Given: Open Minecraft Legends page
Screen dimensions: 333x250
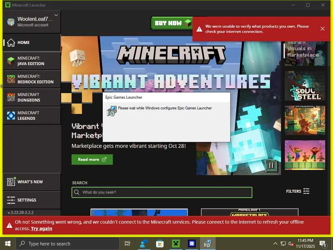Looking at the screenshot, I should [x=32, y=116].
